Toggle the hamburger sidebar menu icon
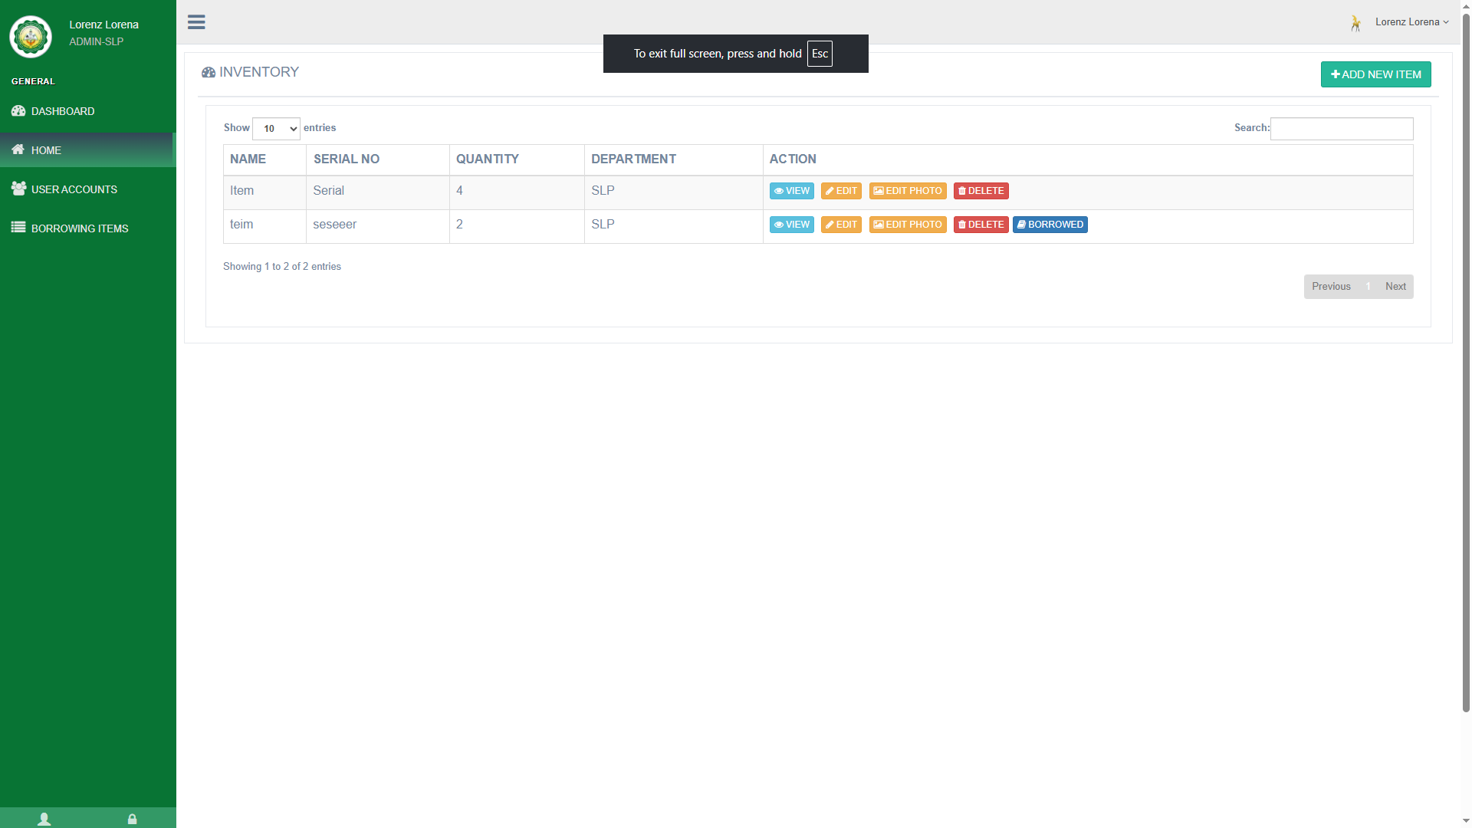The image size is (1472, 828). (x=196, y=22)
